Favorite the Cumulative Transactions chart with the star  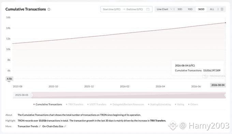[49, 9]
